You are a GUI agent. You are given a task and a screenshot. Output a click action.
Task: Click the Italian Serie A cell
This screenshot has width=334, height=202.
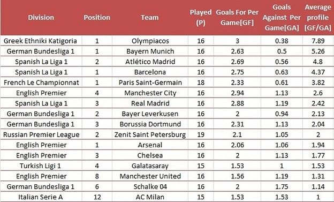[x=41, y=197]
